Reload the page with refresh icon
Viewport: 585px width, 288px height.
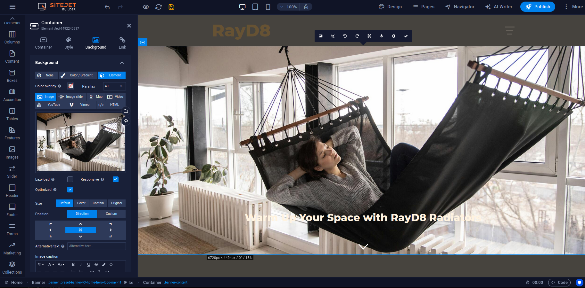tap(159, 7)
